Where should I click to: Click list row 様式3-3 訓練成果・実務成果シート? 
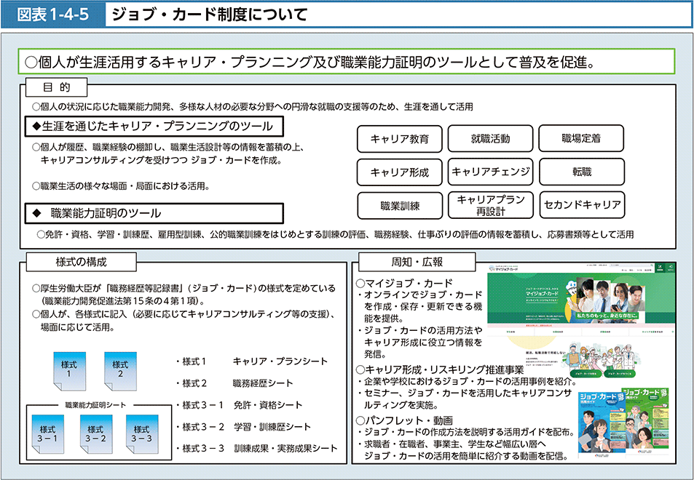256,449
